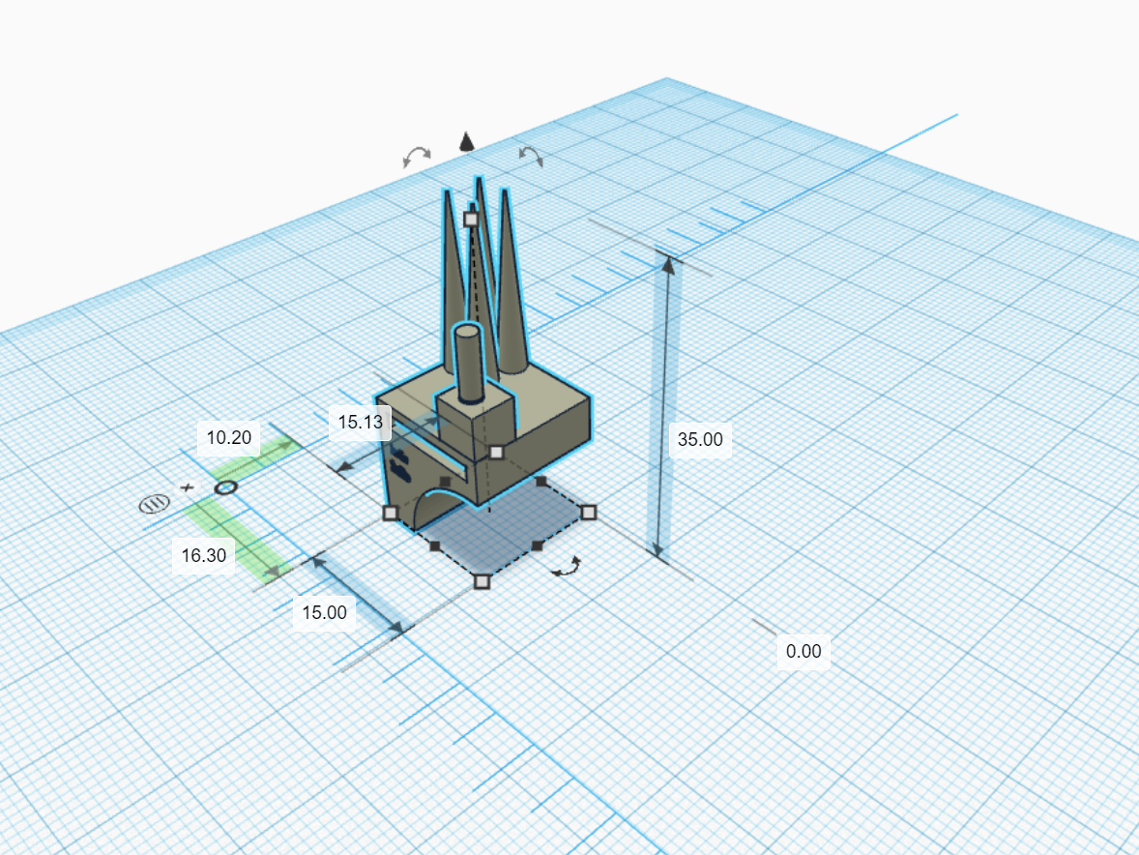Edit the 35.00 height value
1139x855 pixels.
[x=700, y=439]
